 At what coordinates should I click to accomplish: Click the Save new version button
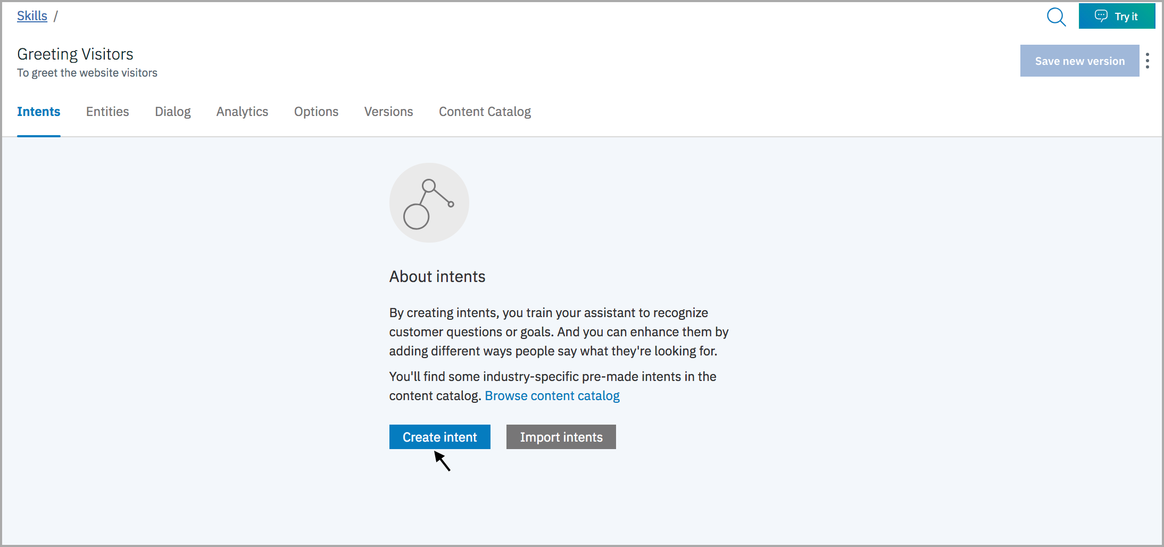1079,61
